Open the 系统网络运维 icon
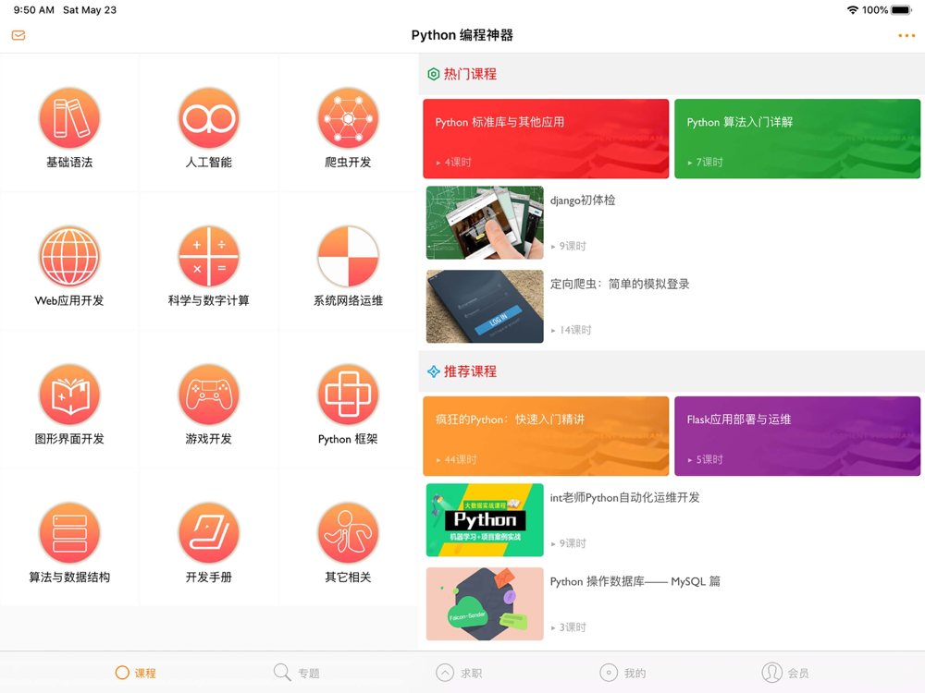 [348, 256]
